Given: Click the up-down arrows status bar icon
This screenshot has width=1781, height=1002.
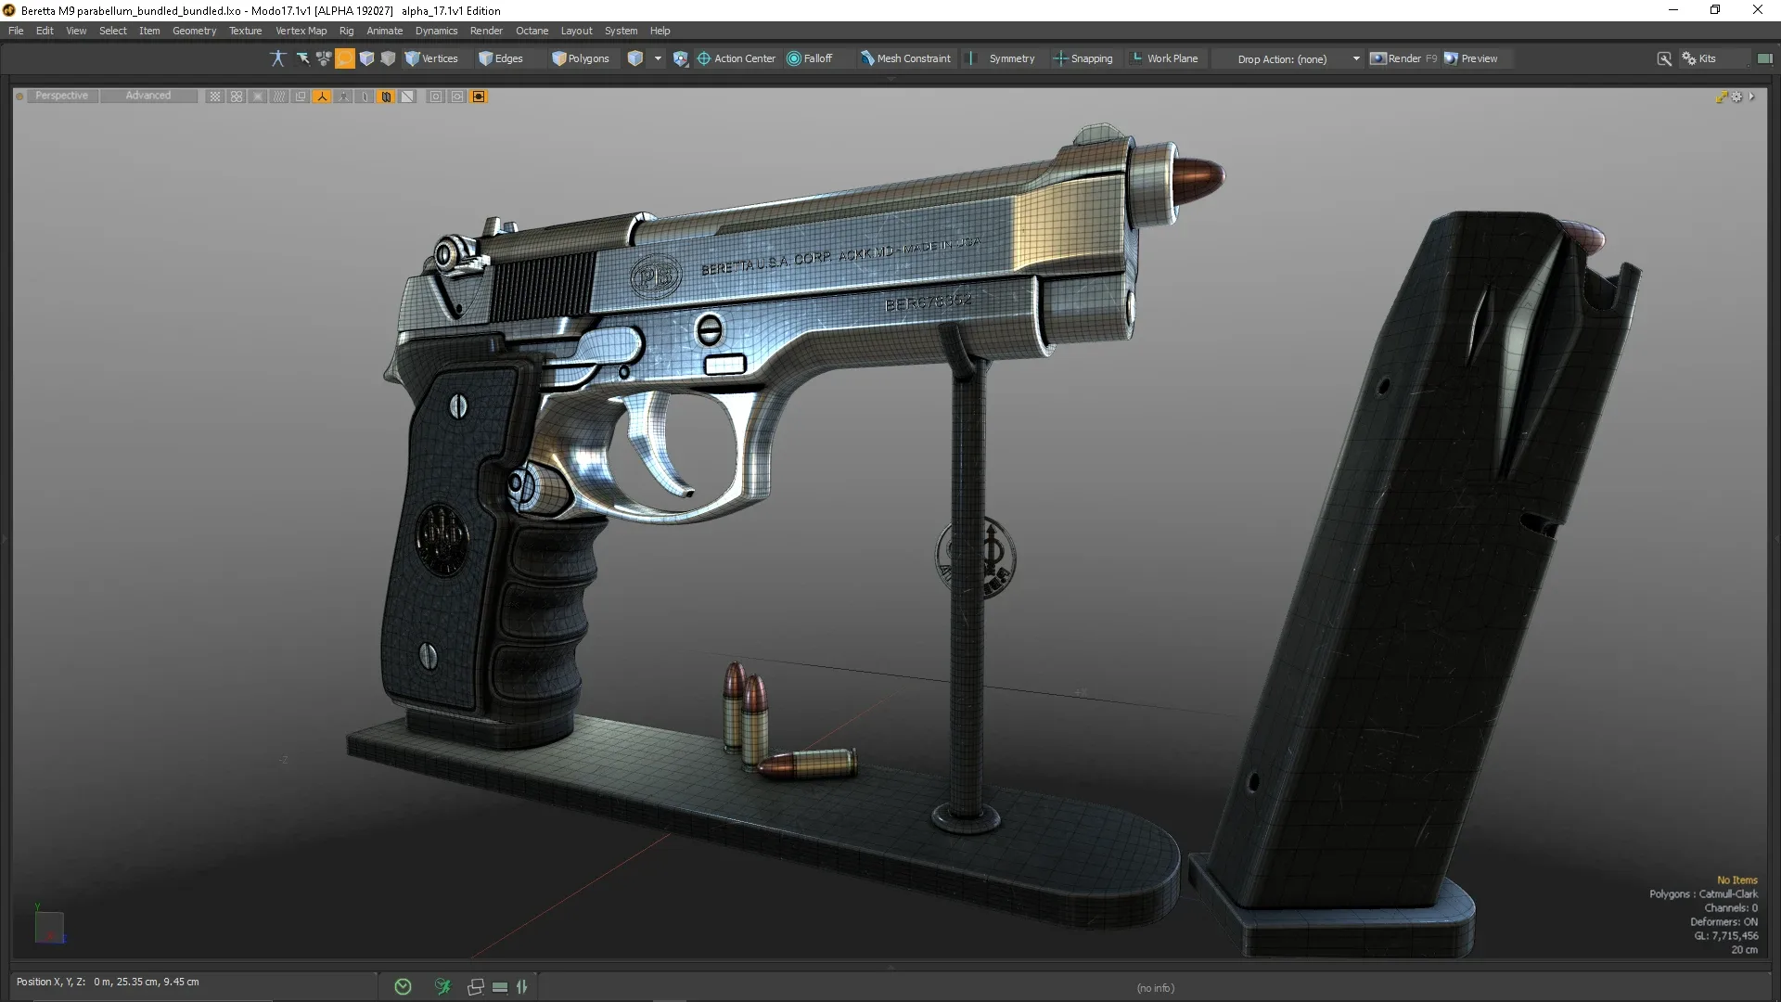Looking at the screenshot, I should click(x=522, y=987).
